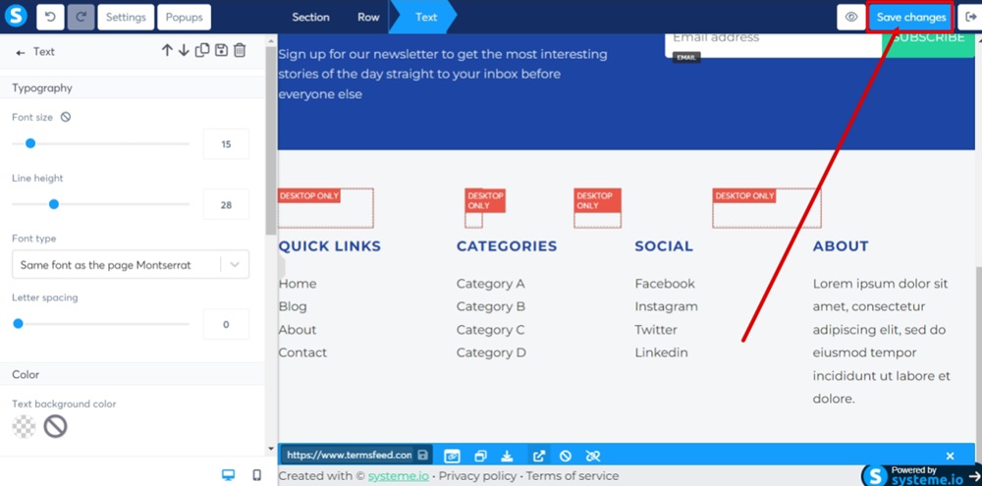
Task: Select the CATEGORIES heading
Action: (x=507, y=246)
